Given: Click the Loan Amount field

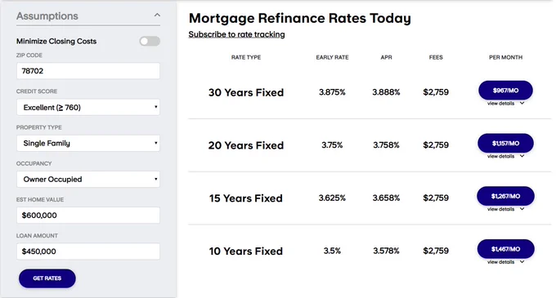Looking at the screenshot, I should point(88,251).
